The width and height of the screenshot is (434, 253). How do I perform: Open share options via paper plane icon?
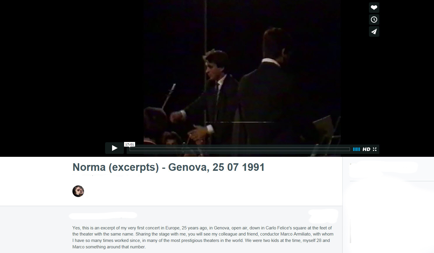374,31
